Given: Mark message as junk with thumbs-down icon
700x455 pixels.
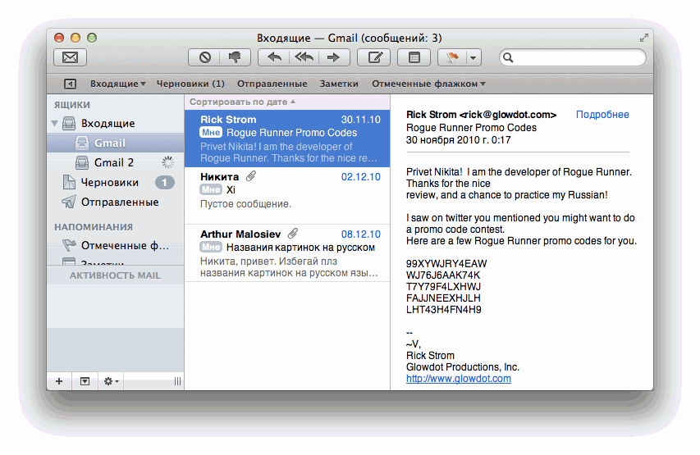Looking at the screenshot, I should pyautogui.click(x=235, y=57).
